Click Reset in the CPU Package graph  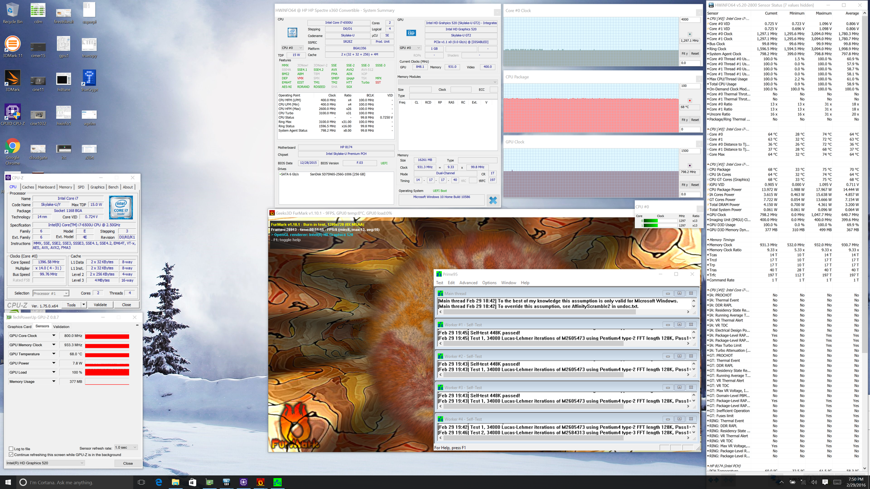click(x=695, y=120)
